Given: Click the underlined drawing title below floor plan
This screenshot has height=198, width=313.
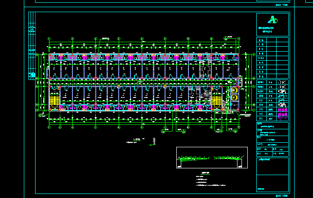Looking at the screenshot, I should (138, 139).
